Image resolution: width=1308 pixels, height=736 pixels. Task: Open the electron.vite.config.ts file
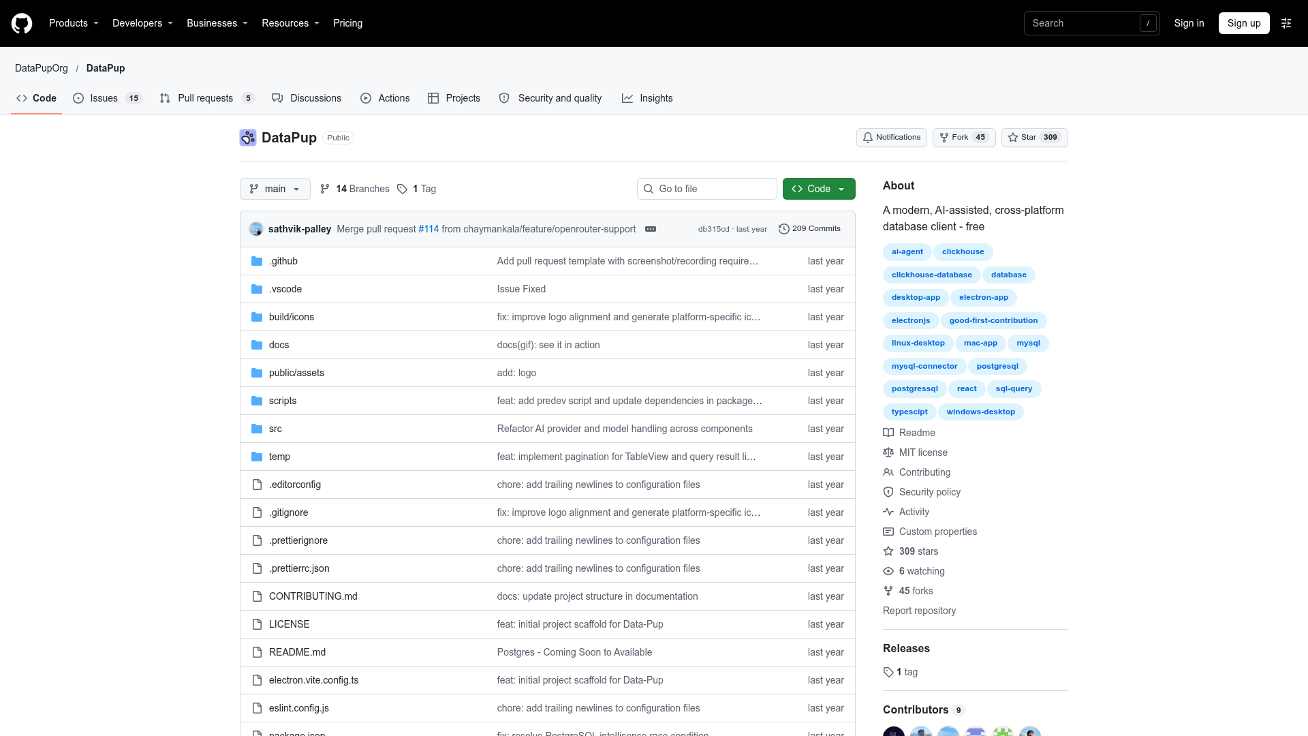coord(314,680)
